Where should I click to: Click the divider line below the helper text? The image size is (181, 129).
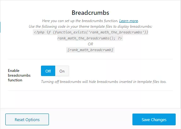90,91
